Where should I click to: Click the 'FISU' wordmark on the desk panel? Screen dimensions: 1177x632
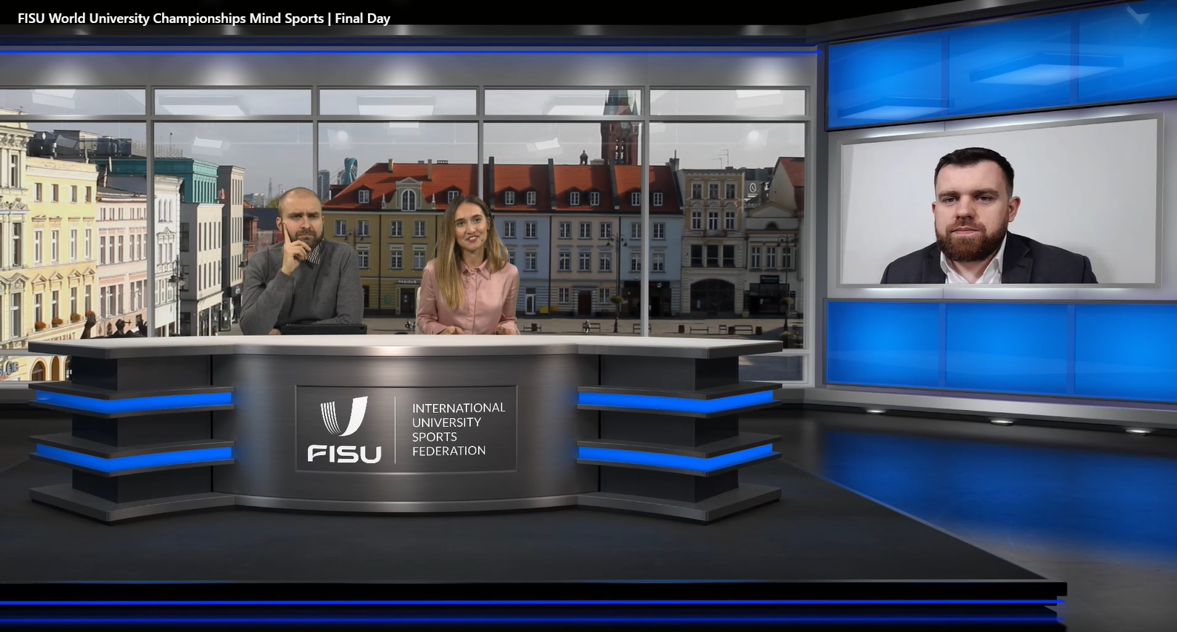344,454
